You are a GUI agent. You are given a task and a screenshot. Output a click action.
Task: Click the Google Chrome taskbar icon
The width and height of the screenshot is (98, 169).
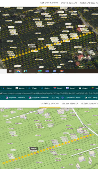pos(18,71)
